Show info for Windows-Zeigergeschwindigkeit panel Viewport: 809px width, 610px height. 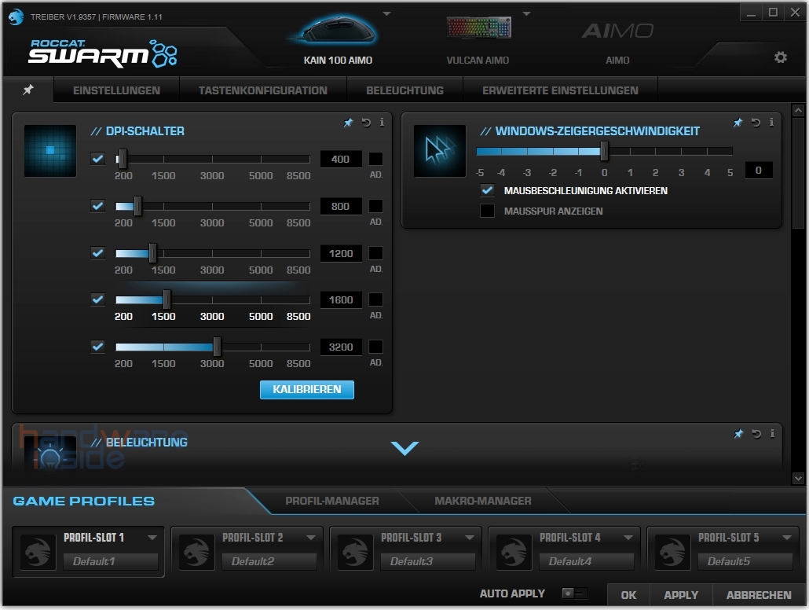tap(771, 123)
